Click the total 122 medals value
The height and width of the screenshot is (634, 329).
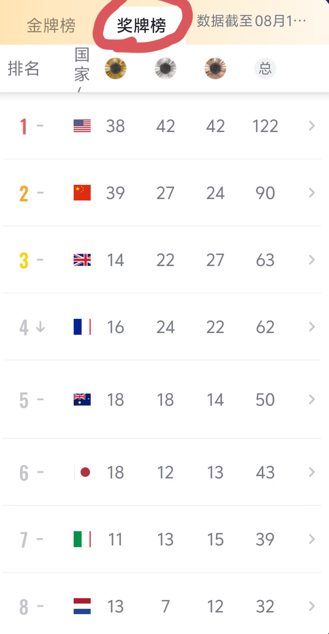265,126
